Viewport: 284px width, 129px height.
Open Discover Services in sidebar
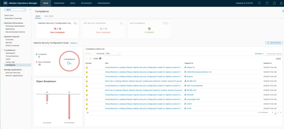pos(13,73)
